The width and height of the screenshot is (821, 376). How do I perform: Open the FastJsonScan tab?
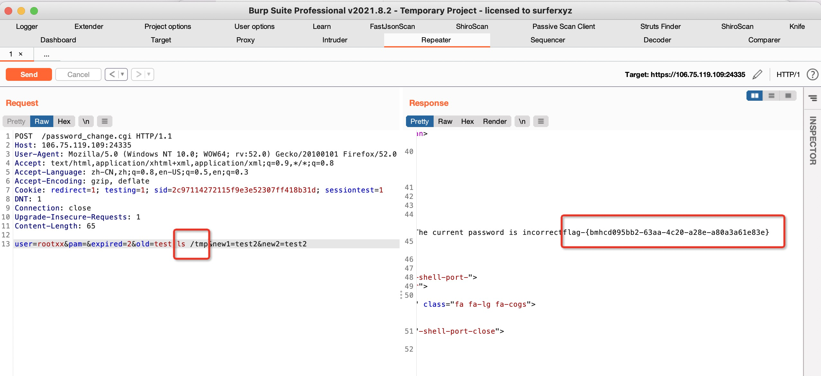click(x=392, y=27)
